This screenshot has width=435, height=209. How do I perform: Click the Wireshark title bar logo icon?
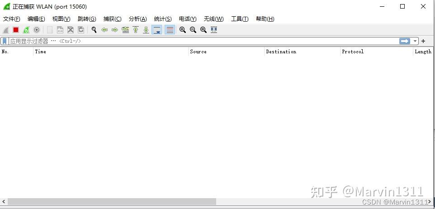[7, 6]
